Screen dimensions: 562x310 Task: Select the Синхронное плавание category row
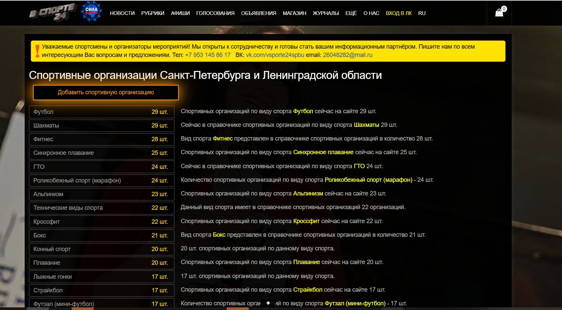[102, 153]
